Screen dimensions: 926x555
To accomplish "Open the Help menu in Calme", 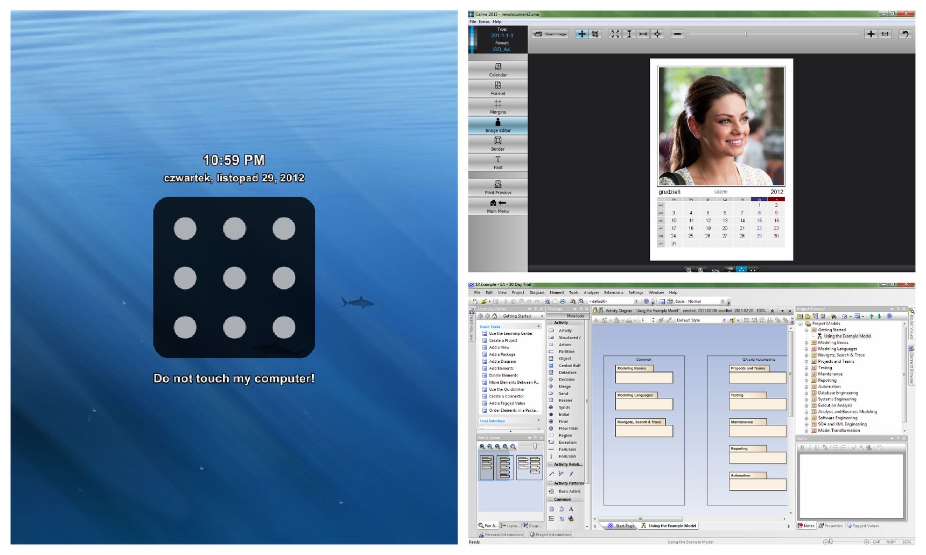I will (x=497, y=22).
